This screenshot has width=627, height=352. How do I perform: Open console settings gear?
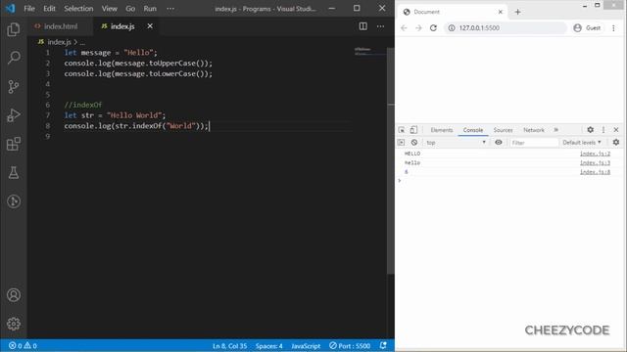[616, 143]
